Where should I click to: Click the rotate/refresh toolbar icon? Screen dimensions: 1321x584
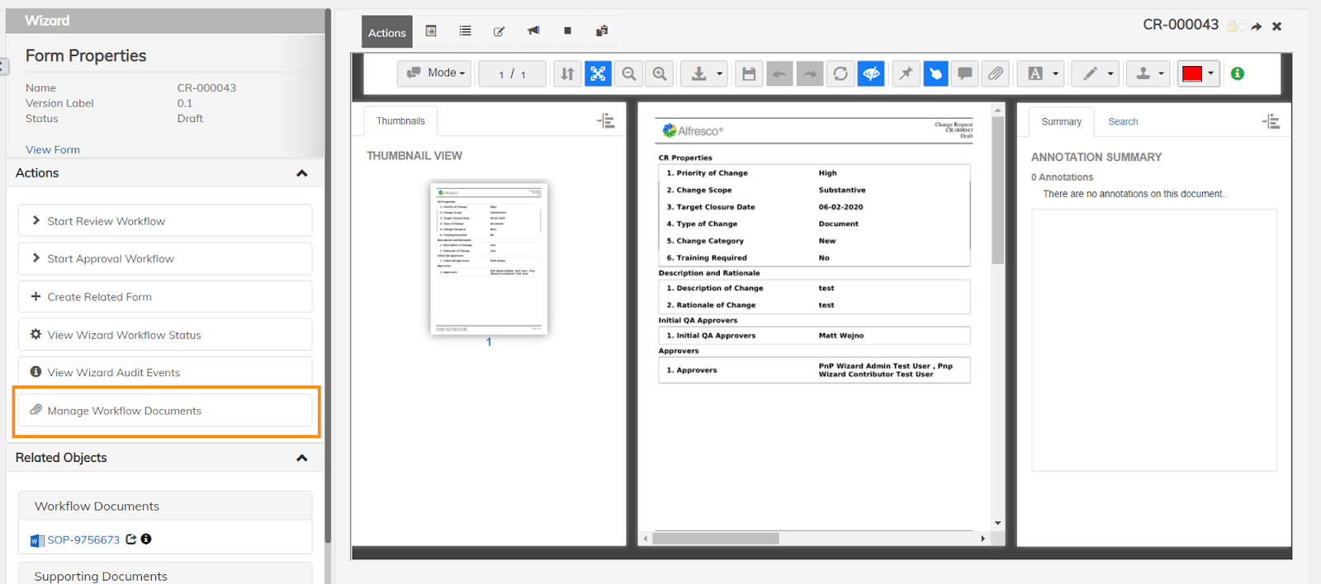840,73
